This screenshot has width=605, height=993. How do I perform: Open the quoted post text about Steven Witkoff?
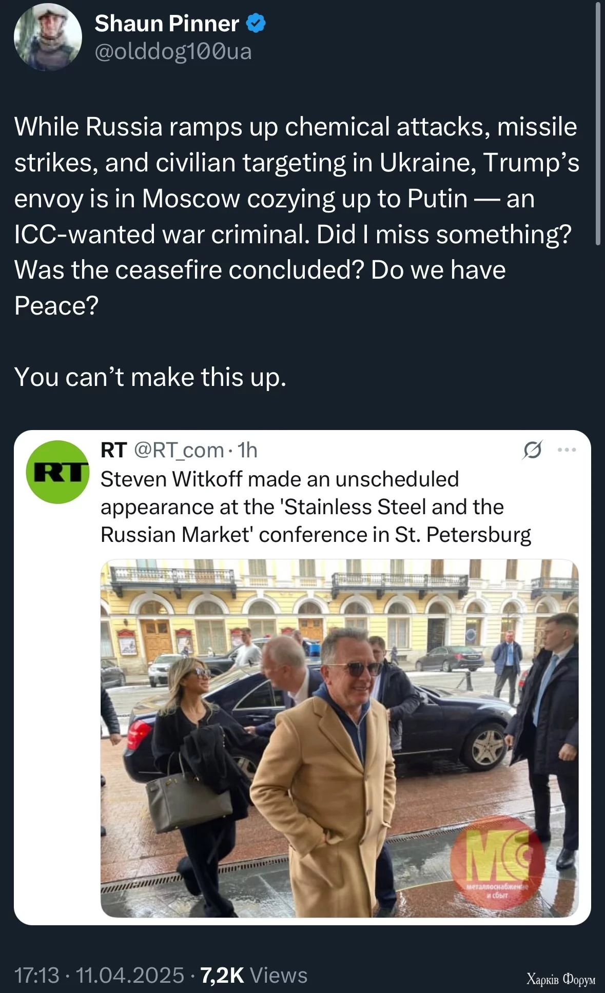[x=315, y=507]
